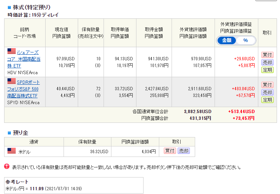Click 売却 button for SPYD
The width and height of the screenshot is (280, 194).
(x=267, y=92)
